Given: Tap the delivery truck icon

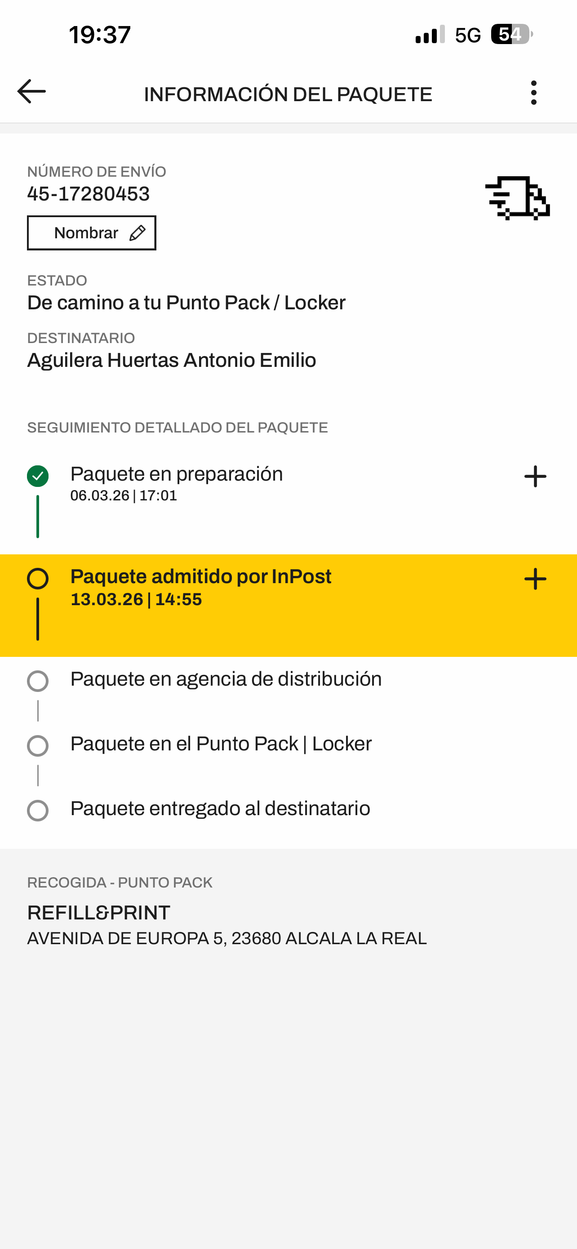Looking at the screenshot, I should (517, 198).
